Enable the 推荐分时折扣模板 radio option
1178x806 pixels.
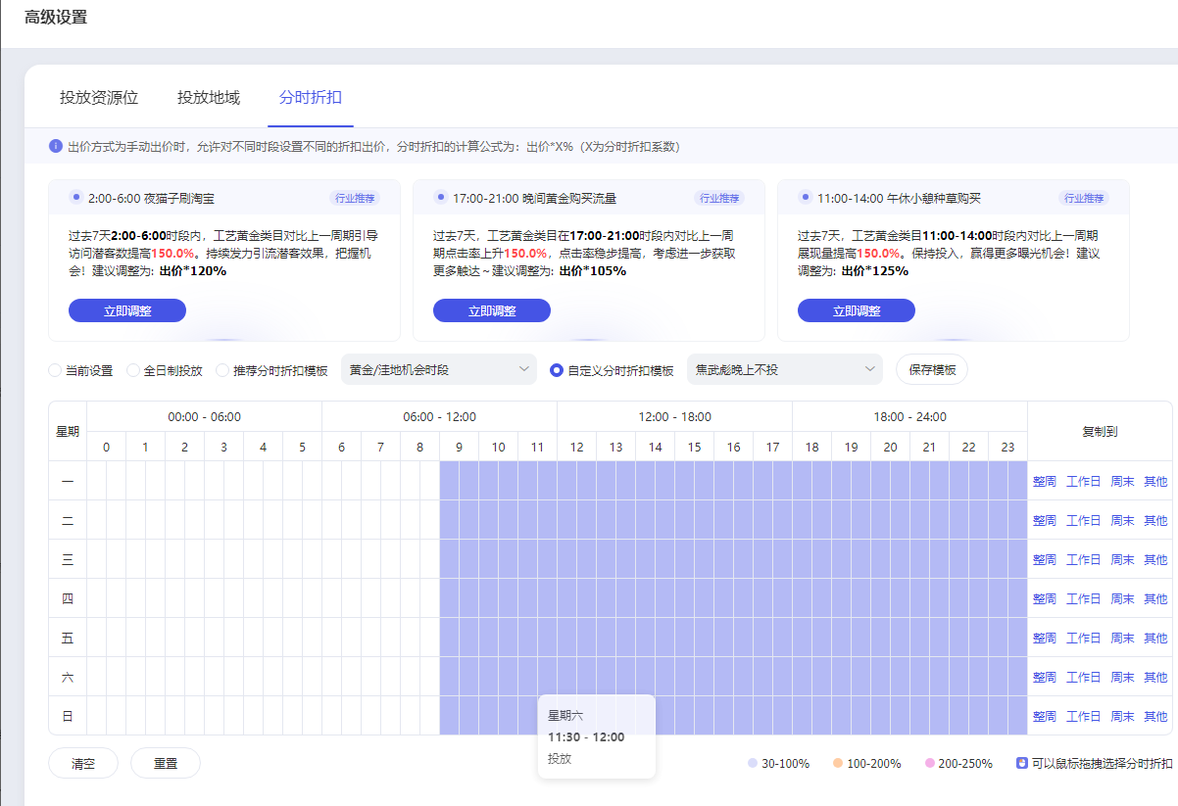pos(222,370)
